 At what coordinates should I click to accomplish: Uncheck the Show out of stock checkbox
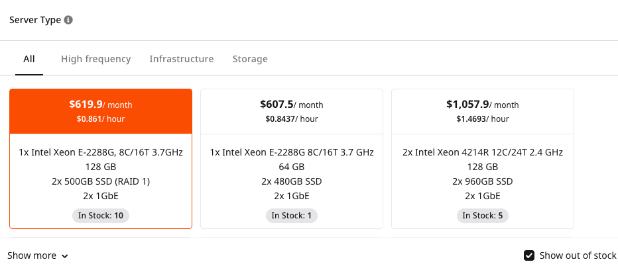click(x=529, y=255)
